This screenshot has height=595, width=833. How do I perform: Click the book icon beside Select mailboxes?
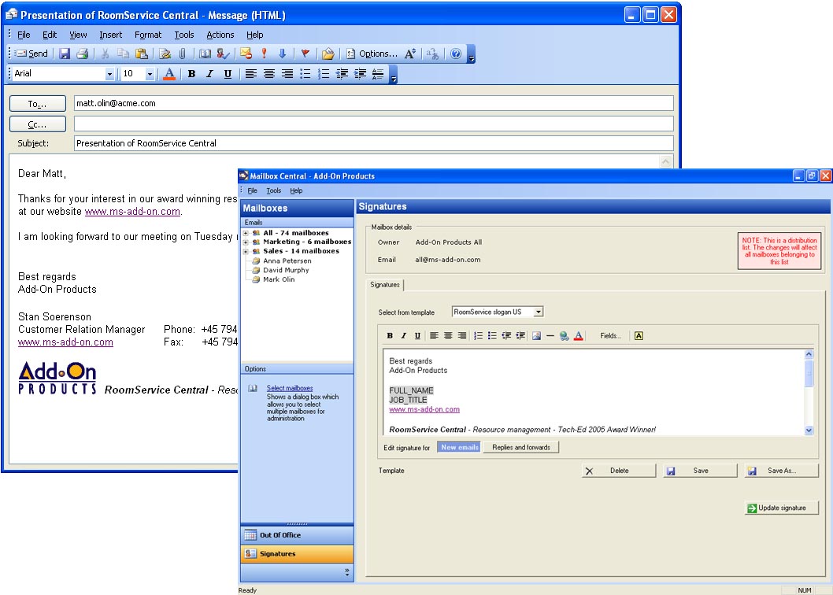(254, 388)
